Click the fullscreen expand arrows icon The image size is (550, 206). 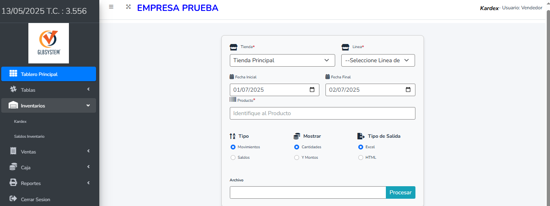pyautogui.click(x=128, y=7)
